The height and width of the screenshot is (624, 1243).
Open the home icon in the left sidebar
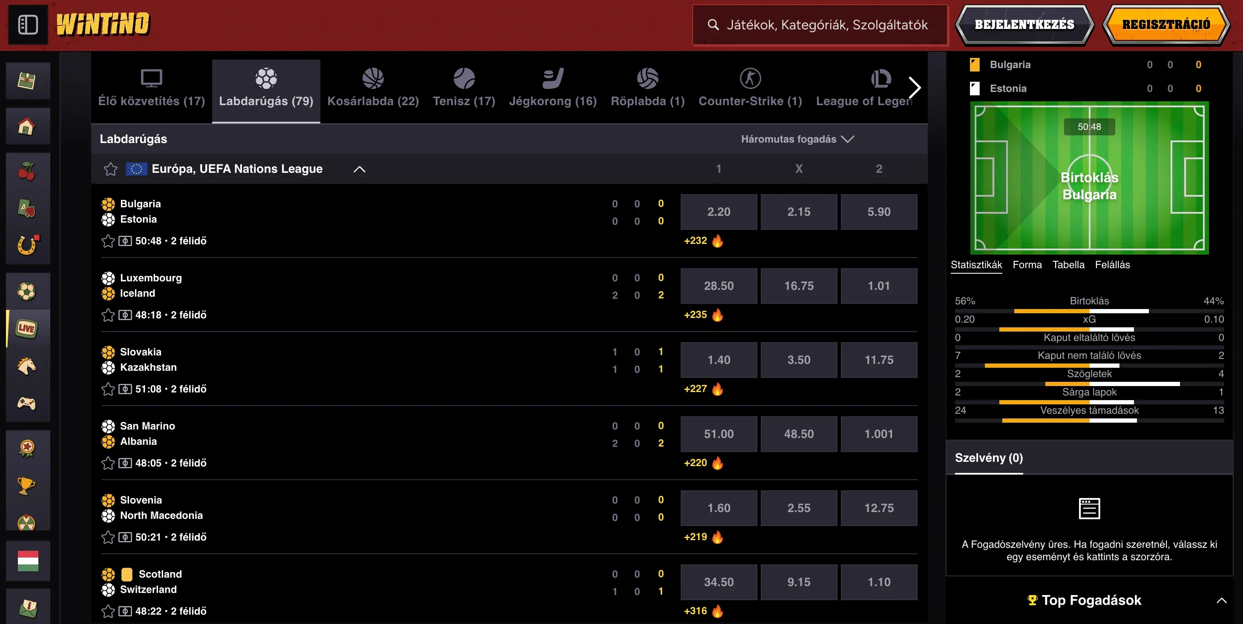(27, 127)
